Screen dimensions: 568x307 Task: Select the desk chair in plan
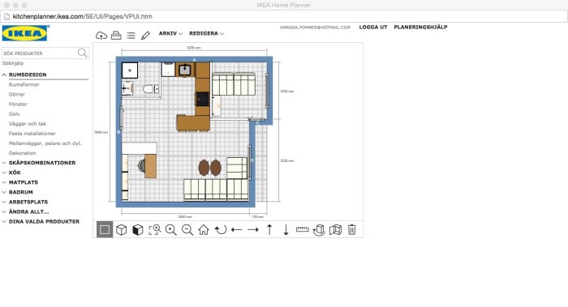tap(141, 165)
